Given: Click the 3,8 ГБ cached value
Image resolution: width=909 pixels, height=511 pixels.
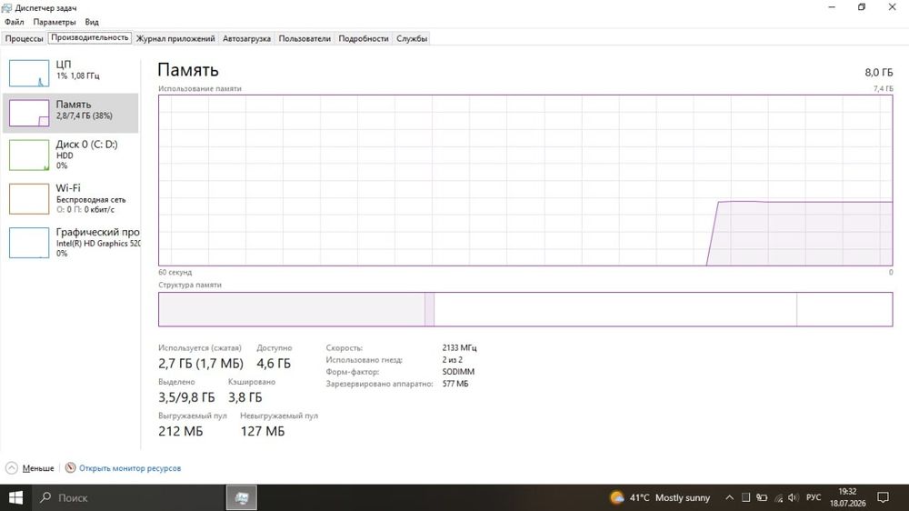Looking at the screenshot, I should click(245, 397).
